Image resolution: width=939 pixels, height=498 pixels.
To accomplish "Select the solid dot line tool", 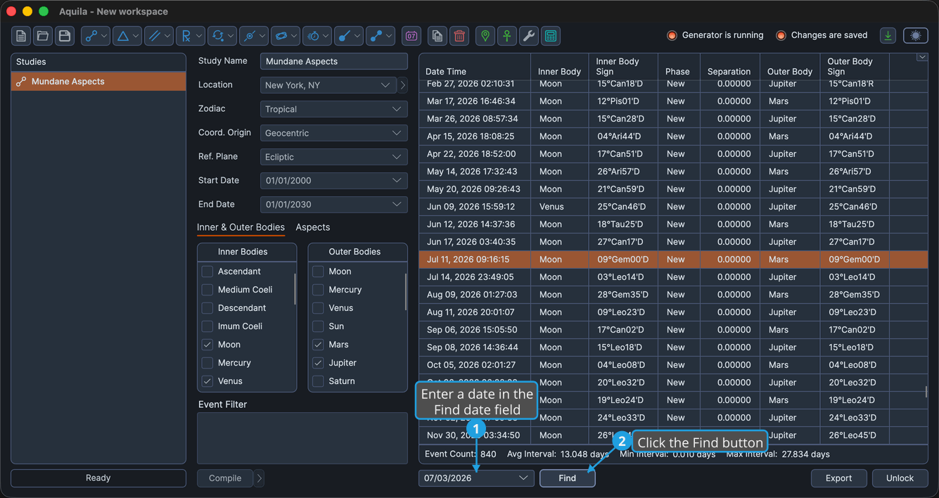I will coord(349,36).
